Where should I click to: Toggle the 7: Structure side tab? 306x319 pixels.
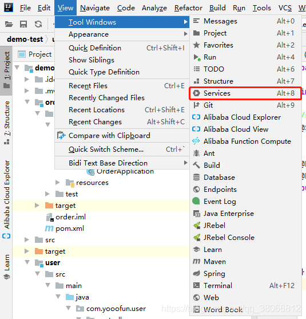click(x=6, y=123)
